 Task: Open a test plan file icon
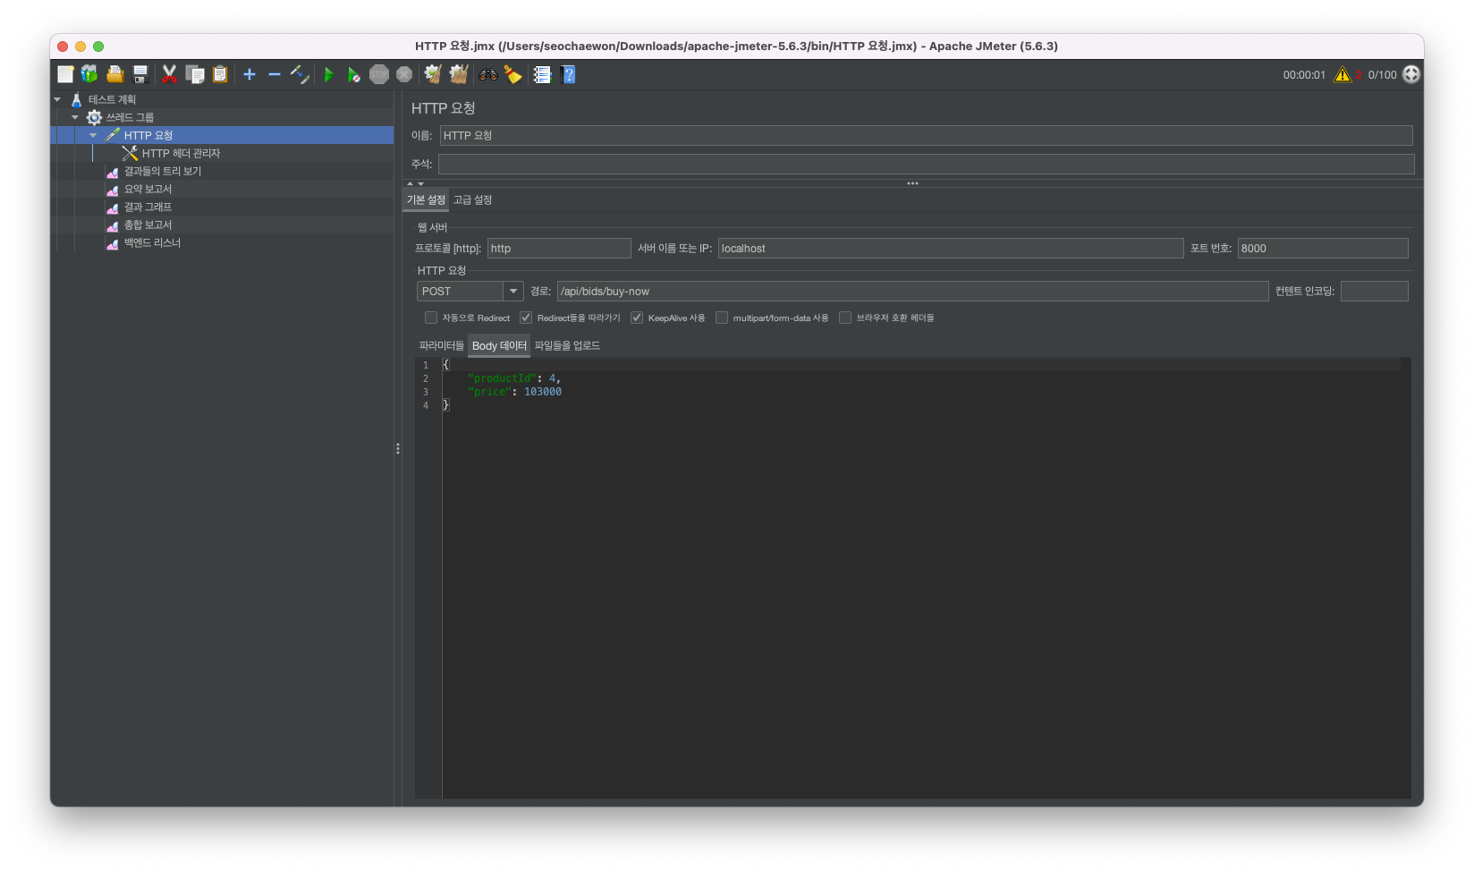[115, 74]
